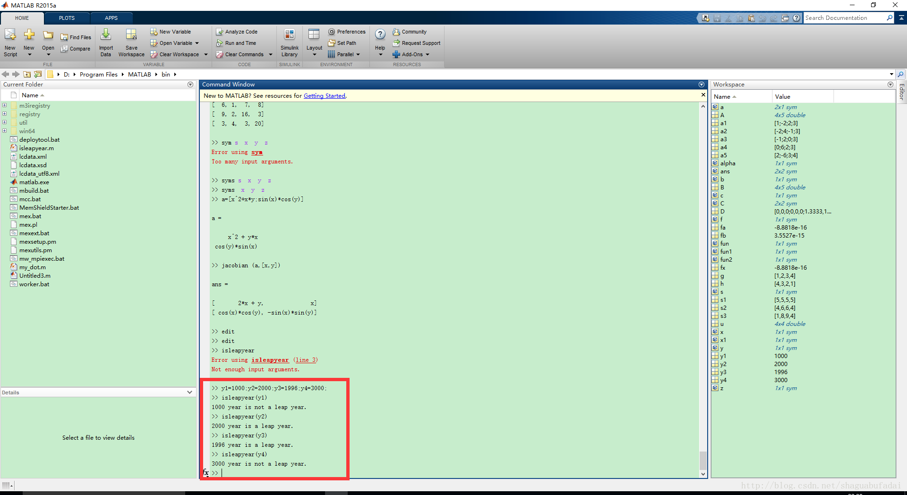
Task: Click the New plus icon
Action: click(x=29, y=34)
